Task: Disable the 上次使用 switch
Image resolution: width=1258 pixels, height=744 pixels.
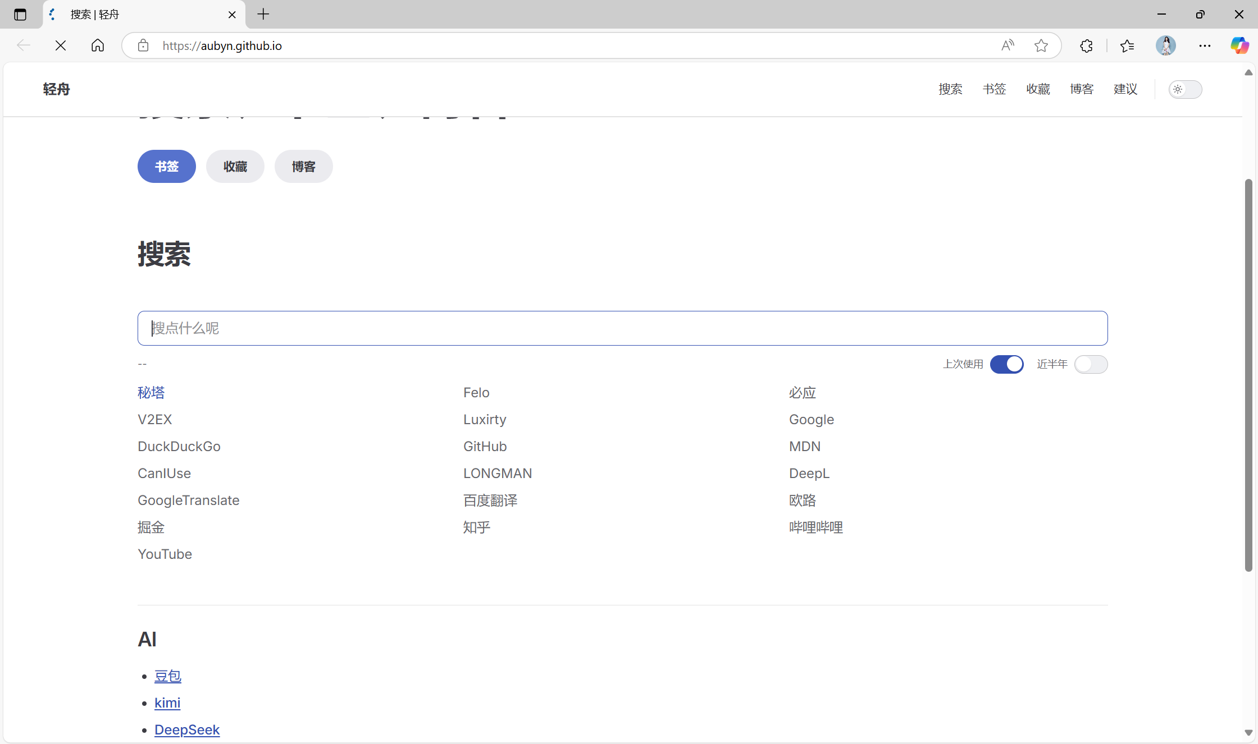Action: click(1006, 364)
